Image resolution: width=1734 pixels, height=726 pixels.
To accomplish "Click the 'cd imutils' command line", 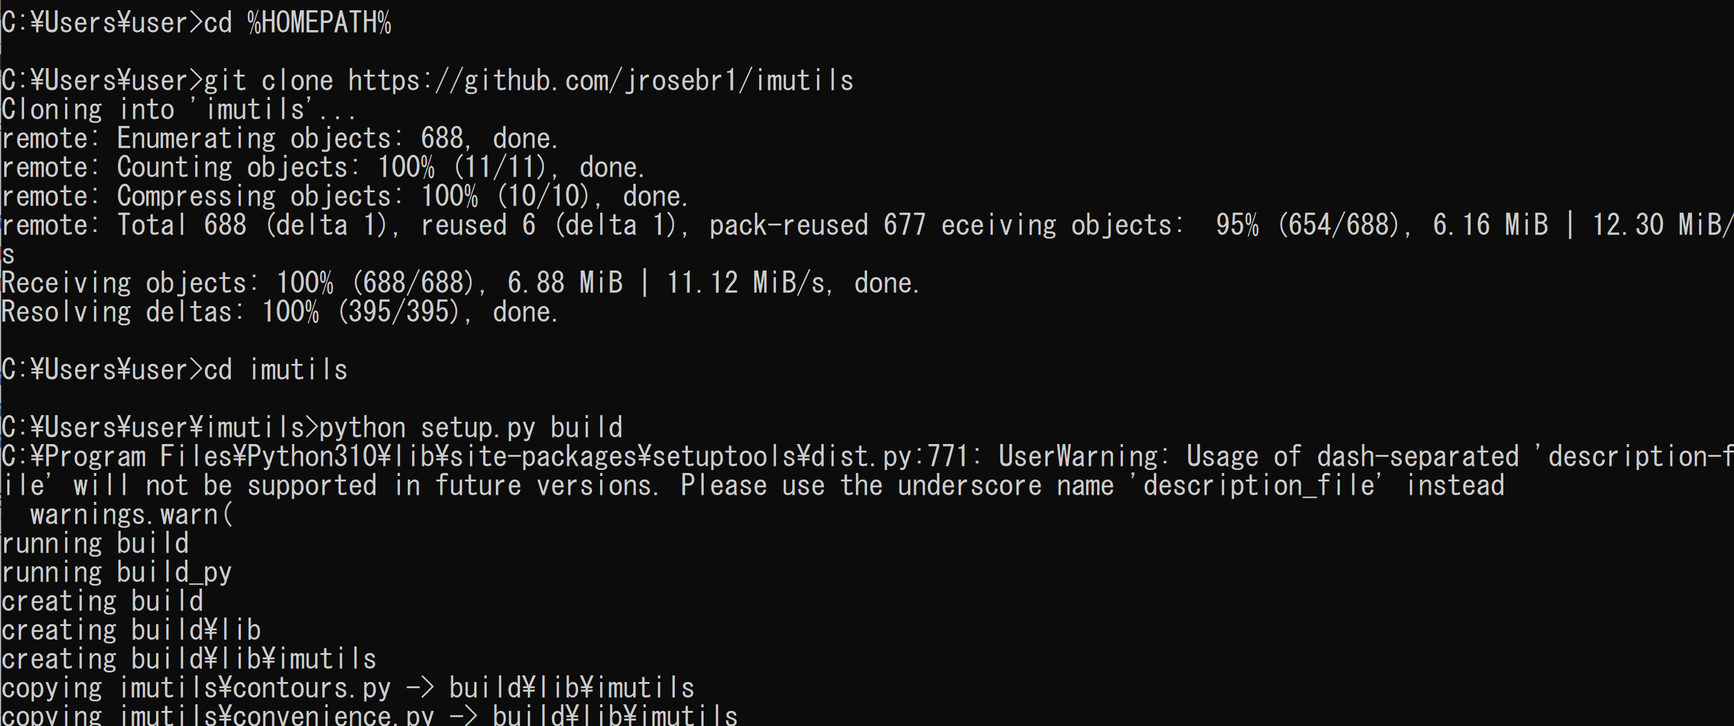I will click(x=174, y=370).
